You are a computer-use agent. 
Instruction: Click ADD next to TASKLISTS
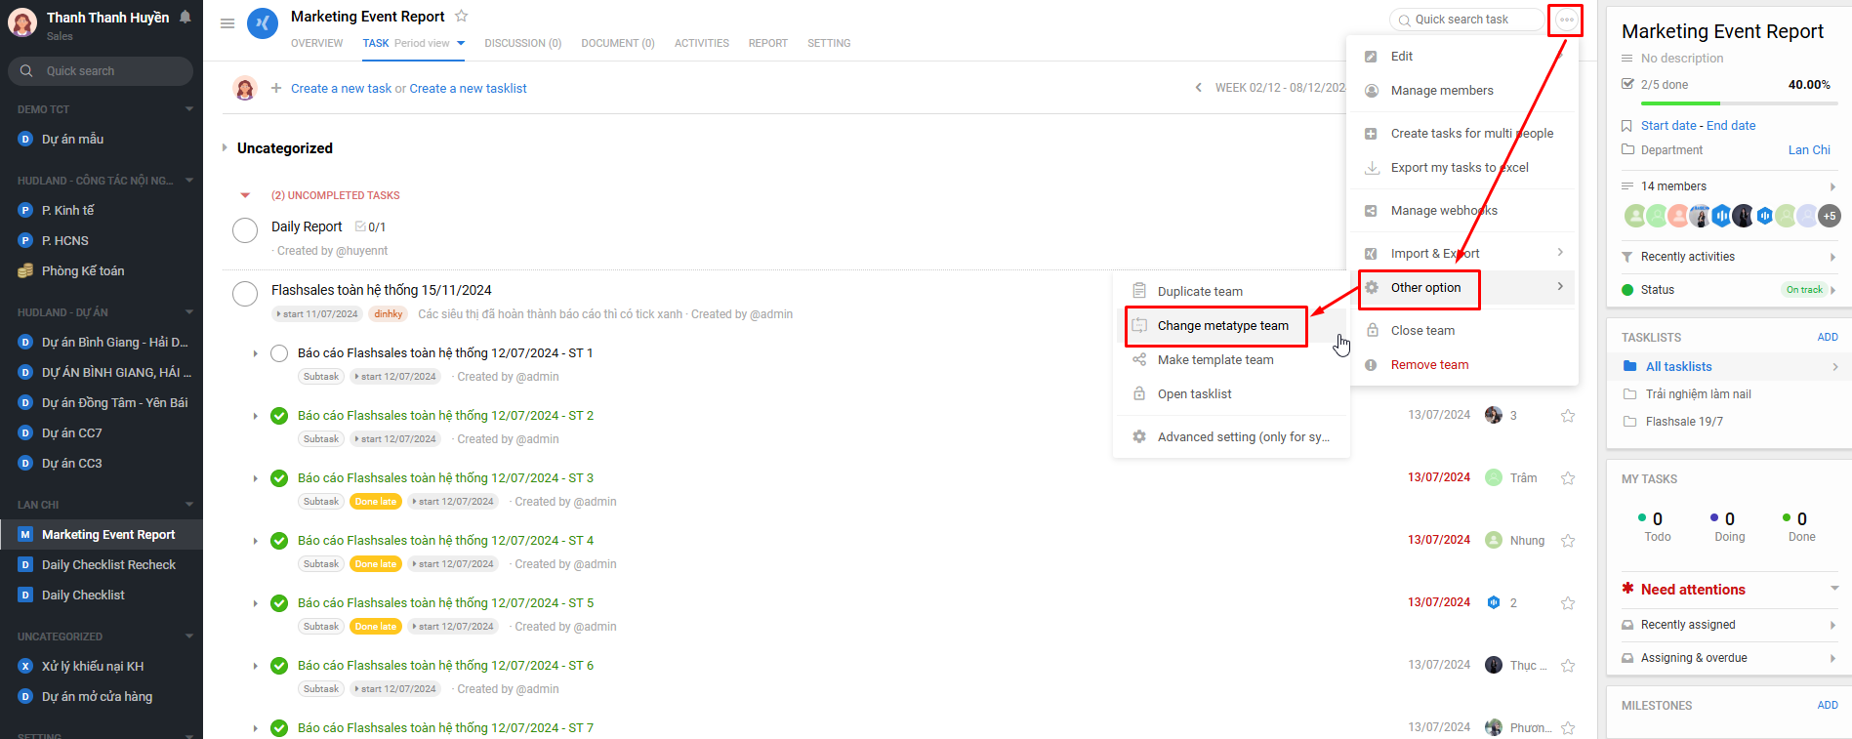(1828, 337)
